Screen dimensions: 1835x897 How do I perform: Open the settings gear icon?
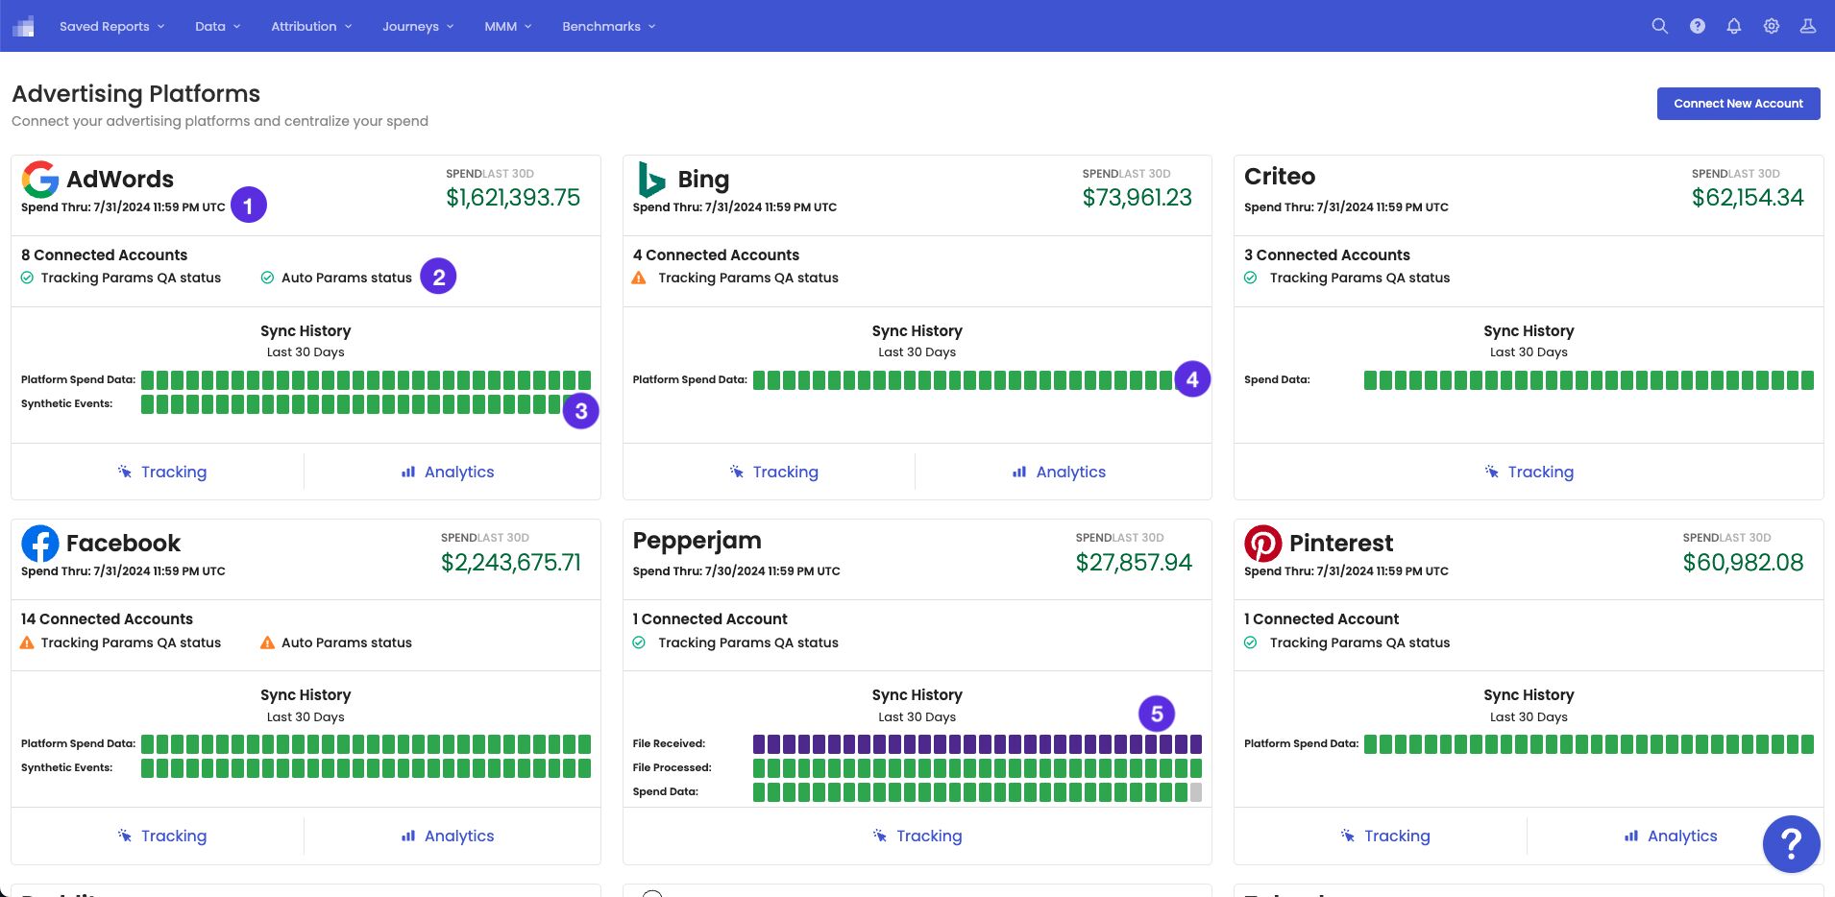[x=1772, y=26]
